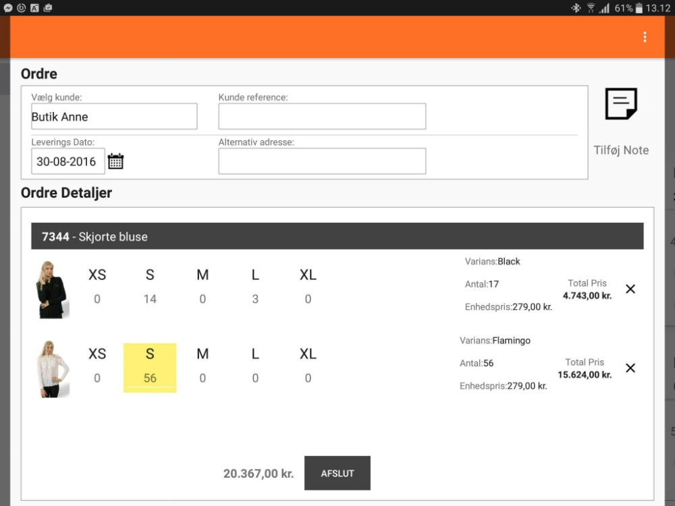Click the Alternativ adresse input field

click(x=322, y=161)
